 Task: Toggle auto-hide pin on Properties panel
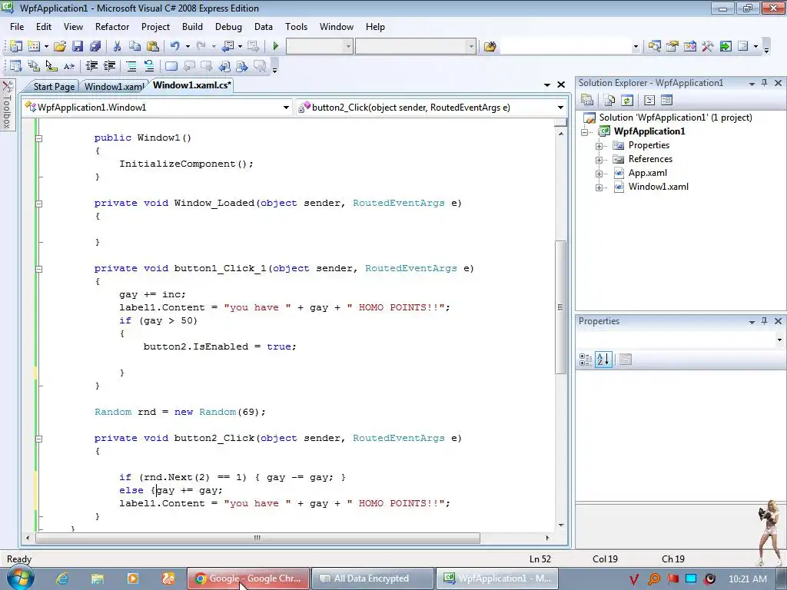click(x=765, y=321)
